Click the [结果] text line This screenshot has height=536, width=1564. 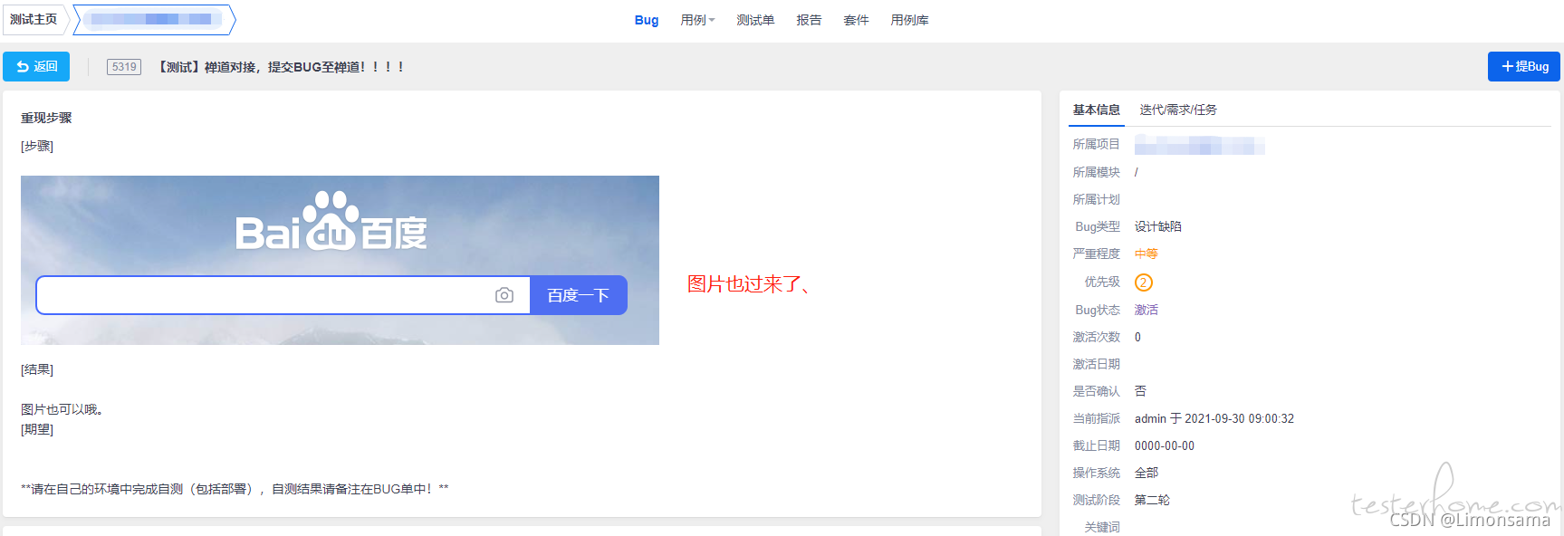click(37, 369)
